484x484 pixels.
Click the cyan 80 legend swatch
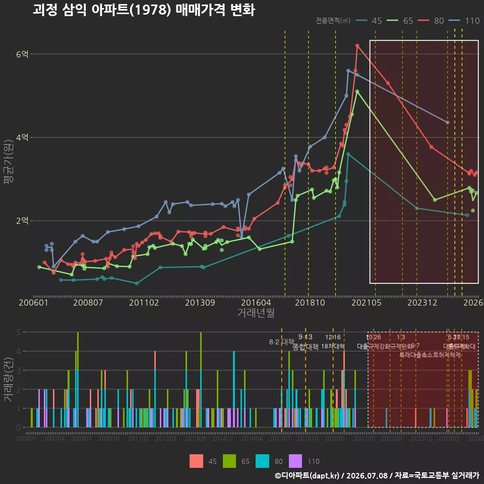click(262, 461)
